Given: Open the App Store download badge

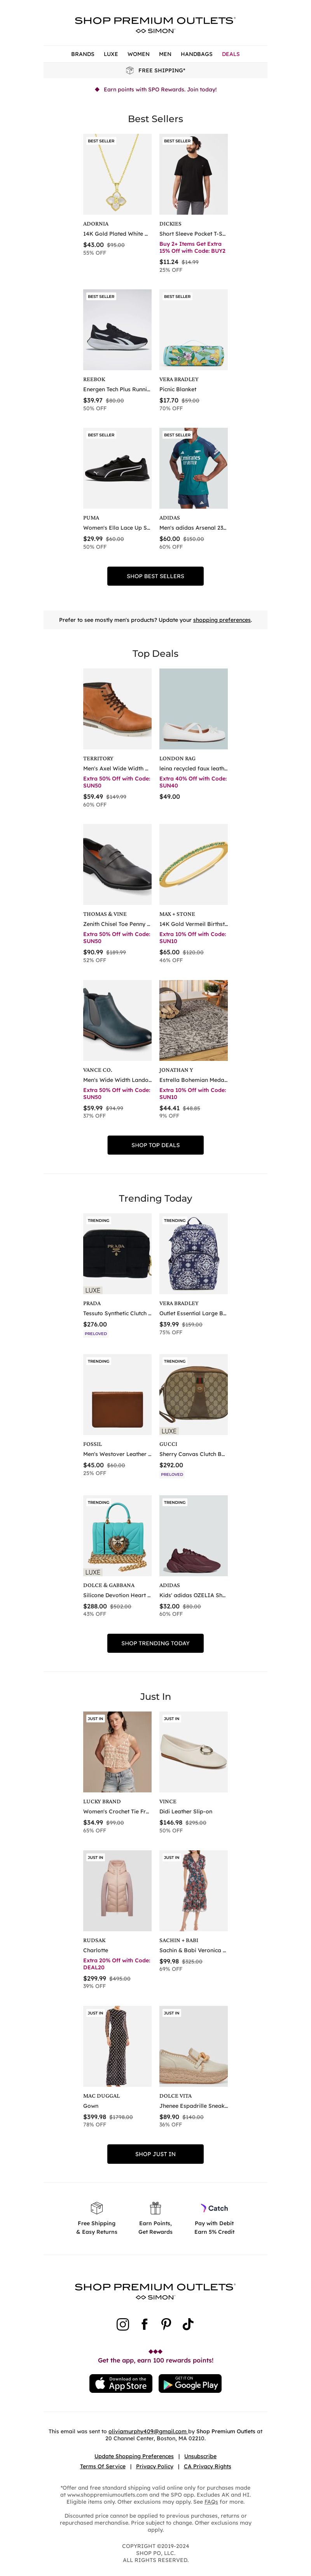Looking at the screenshot, I should 120,2383.
